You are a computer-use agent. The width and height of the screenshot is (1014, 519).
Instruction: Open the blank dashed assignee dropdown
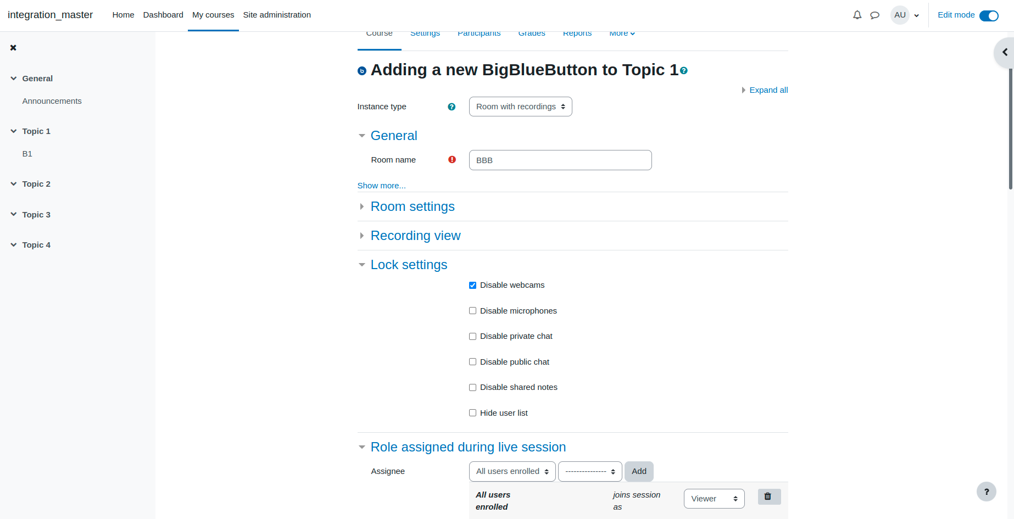point(590,471)
